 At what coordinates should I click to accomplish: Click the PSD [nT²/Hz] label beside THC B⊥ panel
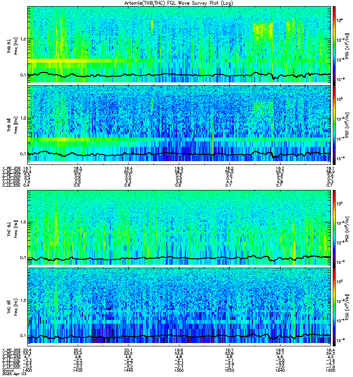coord(347,229)
